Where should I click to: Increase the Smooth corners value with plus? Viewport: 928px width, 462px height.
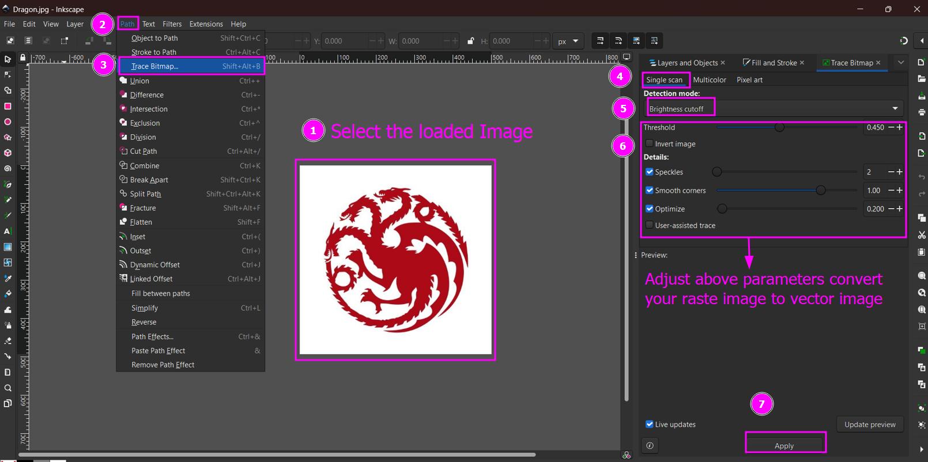click(x=899, y=190)
